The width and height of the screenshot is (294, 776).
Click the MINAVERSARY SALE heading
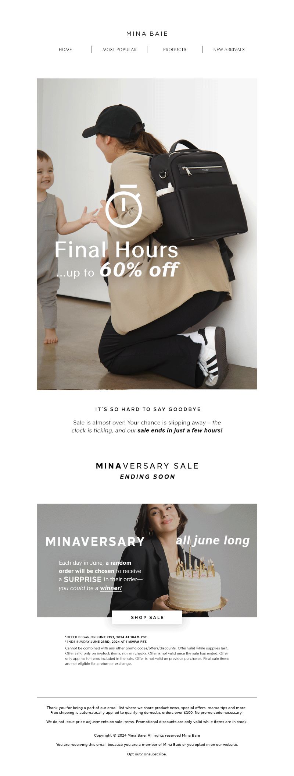[147, 466]
